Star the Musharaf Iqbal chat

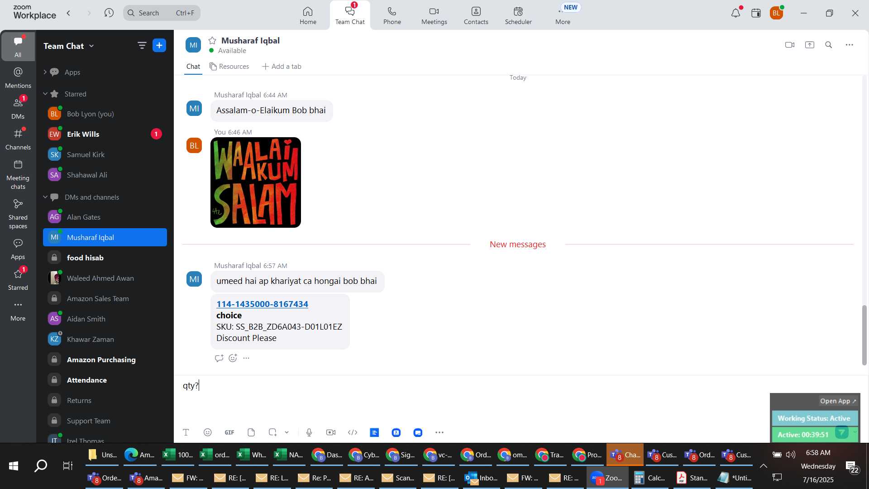click(x=212, y=40)
